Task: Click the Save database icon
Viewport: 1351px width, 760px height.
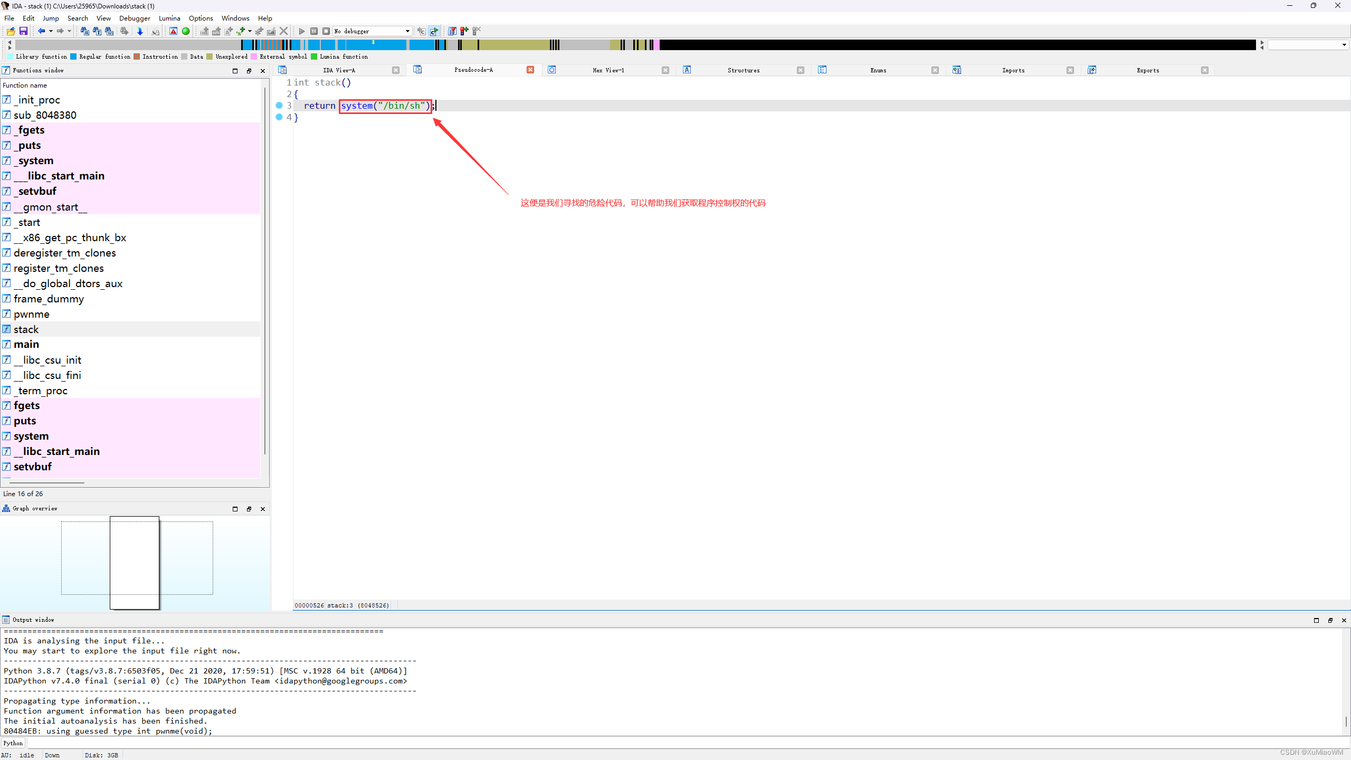Action: [x=23, y=31]
